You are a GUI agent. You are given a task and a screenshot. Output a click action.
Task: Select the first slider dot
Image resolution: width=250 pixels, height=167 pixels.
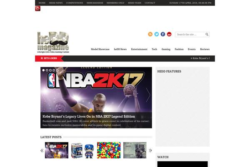(x=43, y=70)
